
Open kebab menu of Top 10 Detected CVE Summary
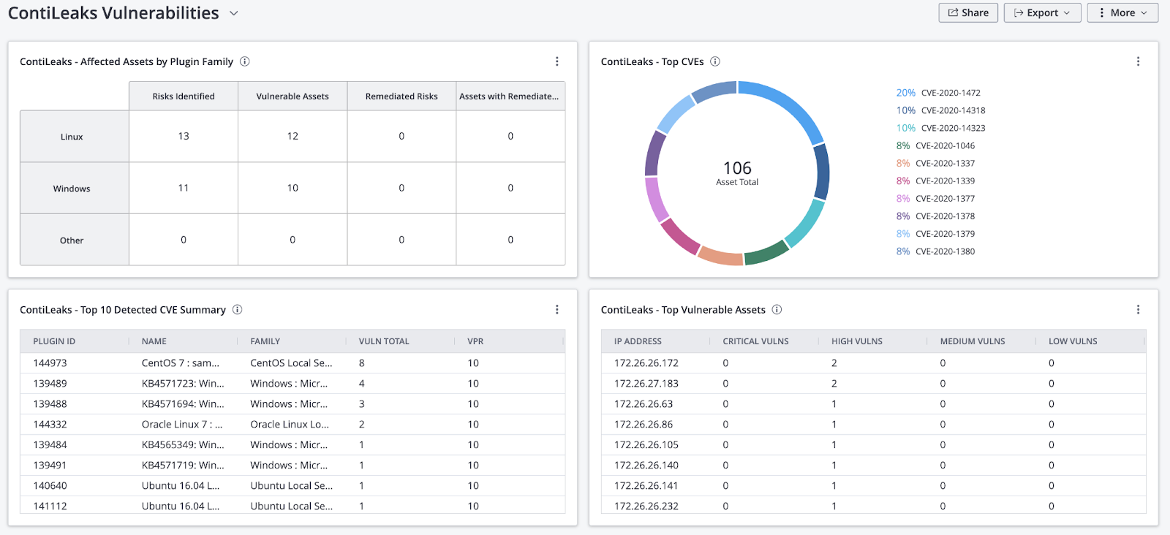click(557, 310)
